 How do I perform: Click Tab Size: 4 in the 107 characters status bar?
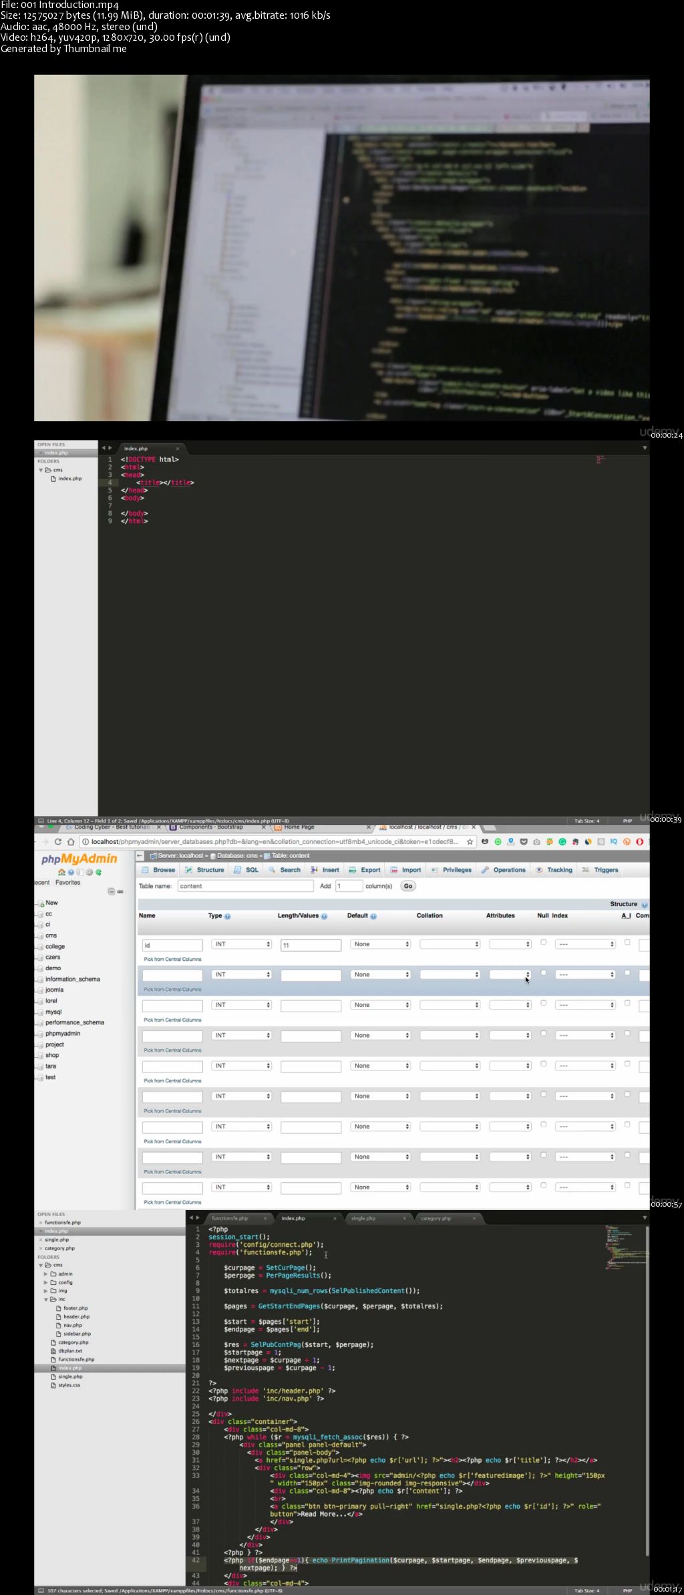587,1590
